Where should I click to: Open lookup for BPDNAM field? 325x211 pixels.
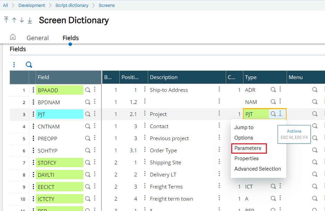tap(88, 102)
